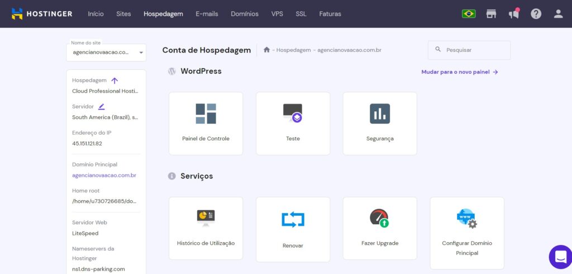This screenshot has height=274, width=572.
Task: Switch to the VPS menu item
Action: 277,14
